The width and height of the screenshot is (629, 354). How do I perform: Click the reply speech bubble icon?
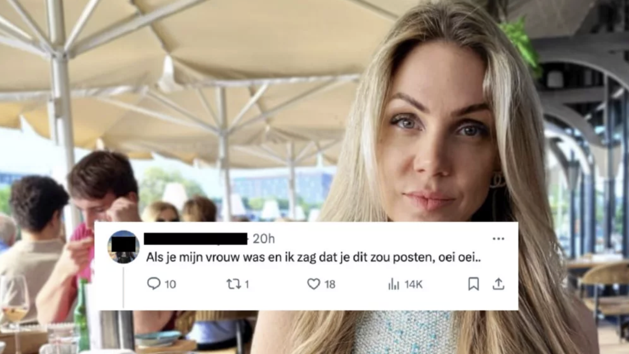pos(154,283)
